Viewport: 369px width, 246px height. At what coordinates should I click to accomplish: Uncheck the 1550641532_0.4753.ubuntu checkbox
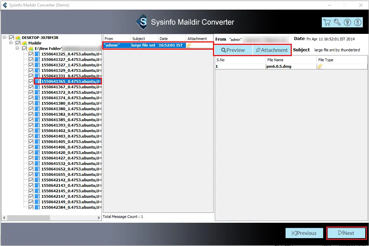point(31,164)
